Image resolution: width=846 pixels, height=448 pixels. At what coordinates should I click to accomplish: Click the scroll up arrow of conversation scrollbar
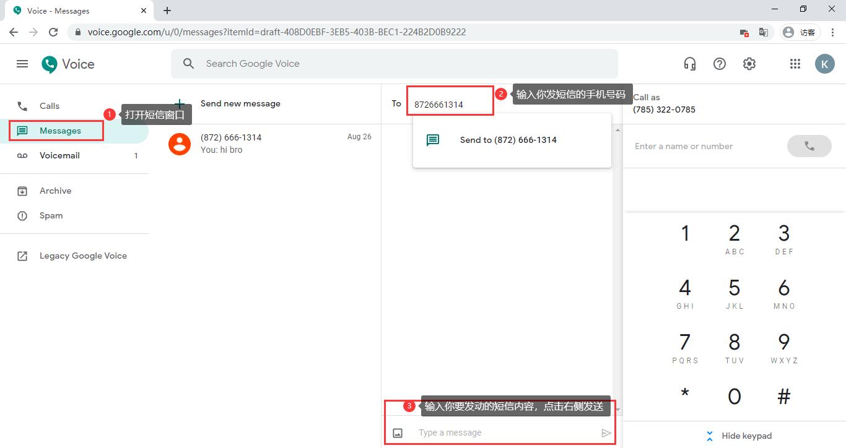[617, 131]
